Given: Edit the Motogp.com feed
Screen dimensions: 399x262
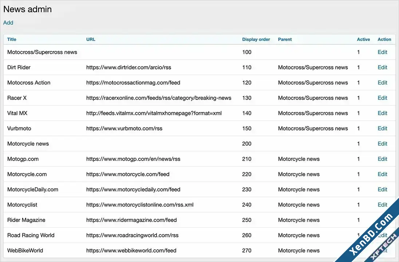Looking at the screenshot, I should point(383,159).
